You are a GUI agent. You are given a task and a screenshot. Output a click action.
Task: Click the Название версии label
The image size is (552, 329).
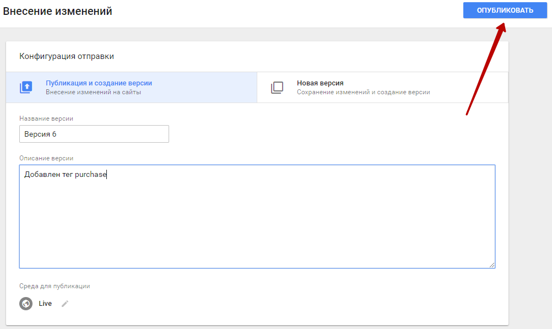[x=46, y=118]
